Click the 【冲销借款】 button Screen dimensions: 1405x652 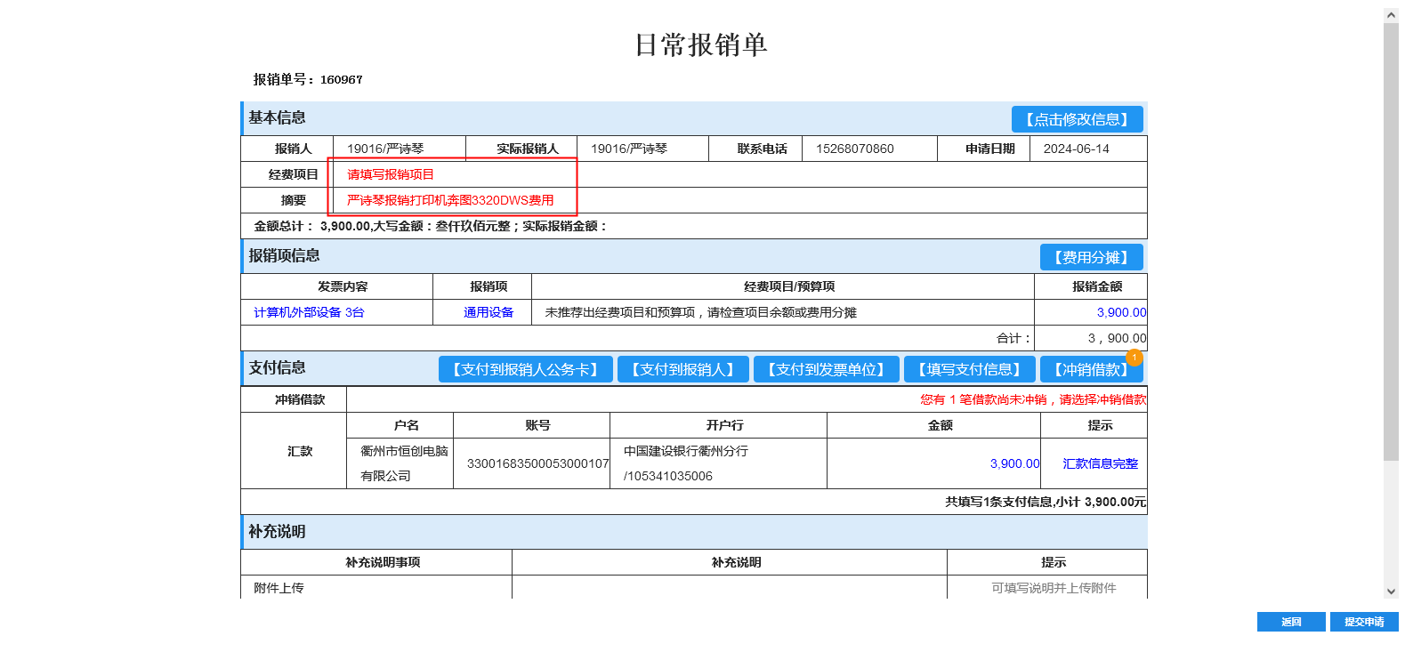(x=1091, y=369)
